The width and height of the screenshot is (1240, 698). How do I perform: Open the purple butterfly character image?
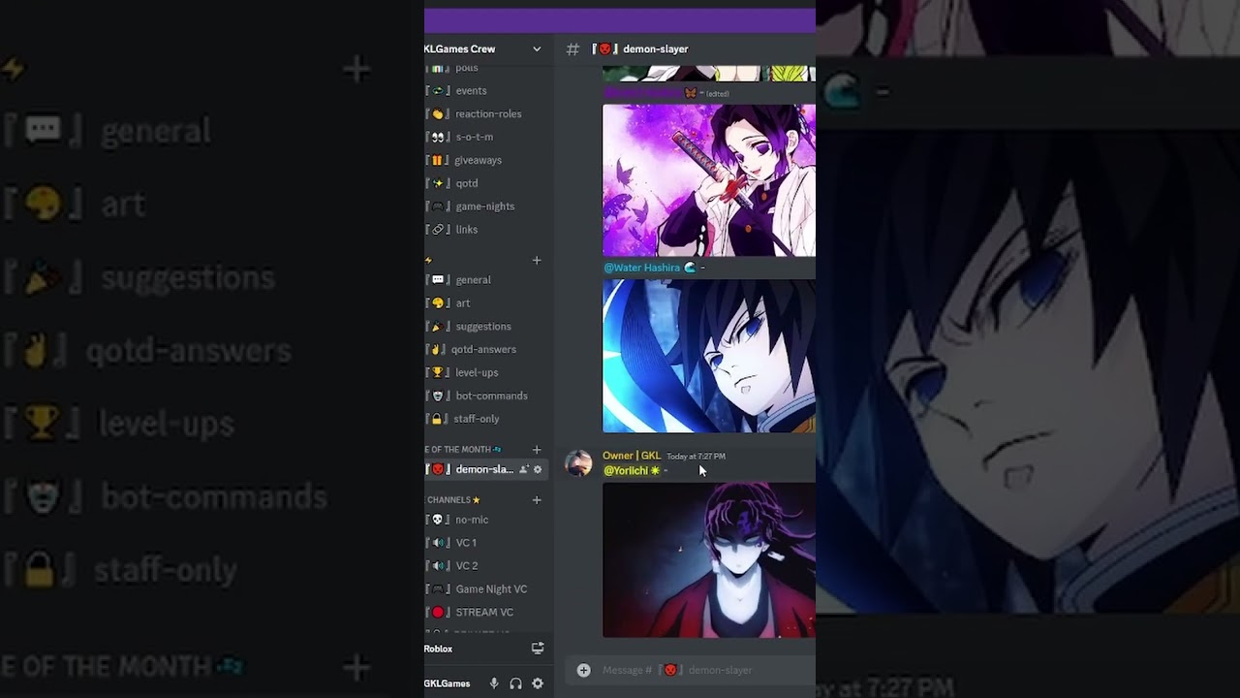tap(709, 180)
